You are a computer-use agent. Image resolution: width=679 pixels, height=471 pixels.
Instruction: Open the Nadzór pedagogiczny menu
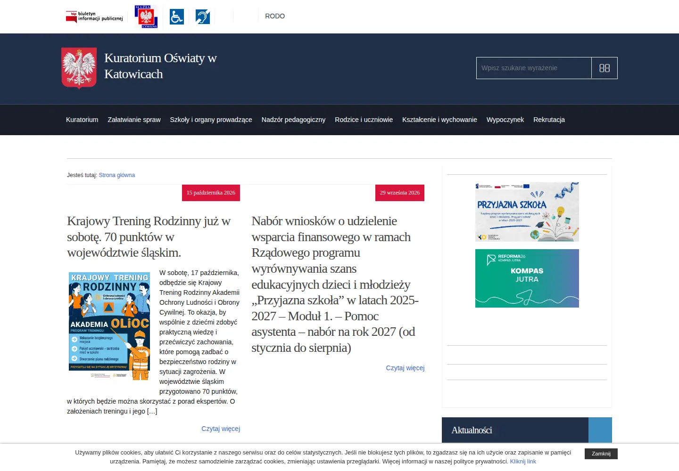(x=293, y=120)
